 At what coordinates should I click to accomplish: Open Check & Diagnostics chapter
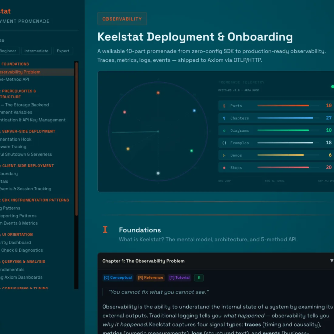click(x=22, y=250)
